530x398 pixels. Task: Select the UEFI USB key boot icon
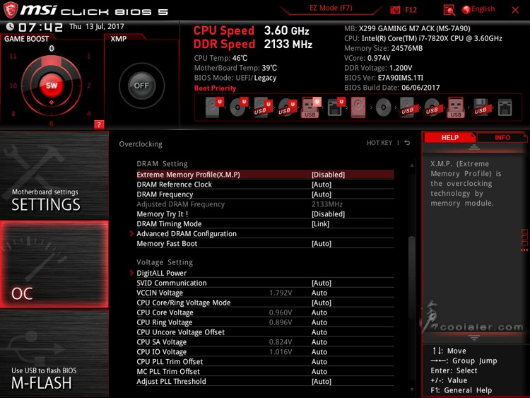(x=311, y=107)
